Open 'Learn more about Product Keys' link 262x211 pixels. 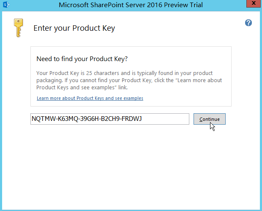point(90,98)
